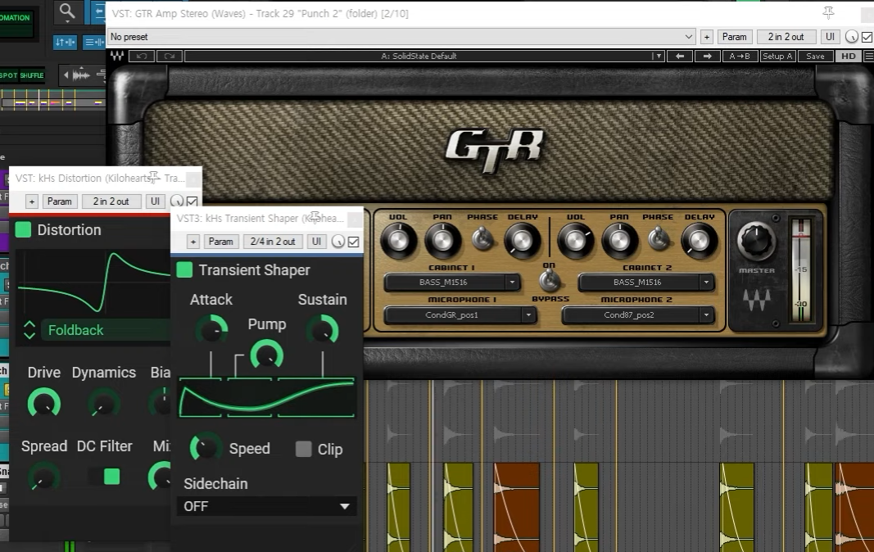Screen dimensions: 874x552
Task: Click the Waves logo in GTR toolbar
Action: click(x=117, y=56)
